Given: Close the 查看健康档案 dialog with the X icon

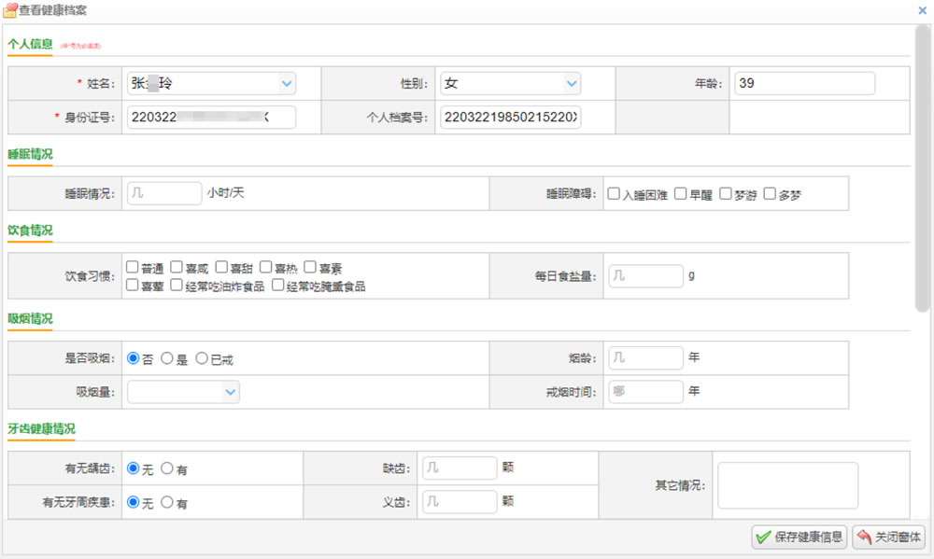Looking at the screenshot, I should [922, 10].
